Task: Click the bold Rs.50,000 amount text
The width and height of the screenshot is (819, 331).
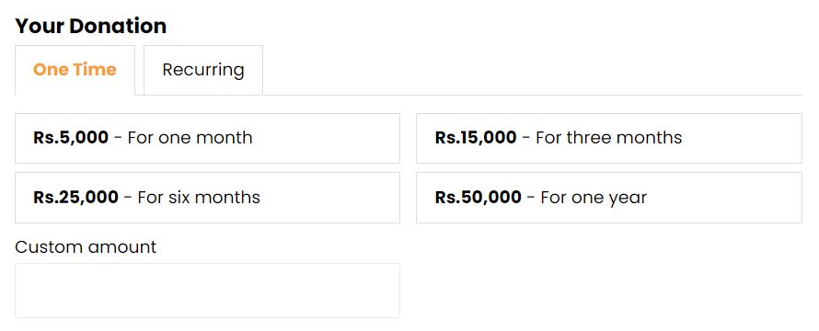Action: pyautogui.click(x=479, y=198)
